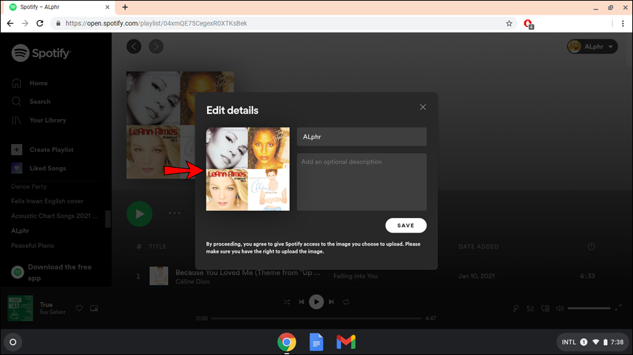Toggle repeat mode
The height and width of the screenshot is (355, 633).
346,302
